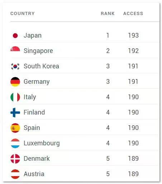Click South Korea's rank value 3
Viewport: 162px width, 184px height.
point(108,66)
